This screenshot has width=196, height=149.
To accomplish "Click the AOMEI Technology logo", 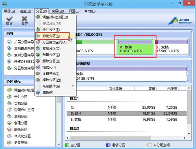I will 180,21.
